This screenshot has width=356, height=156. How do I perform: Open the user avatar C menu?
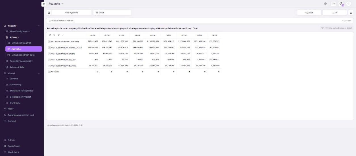point(349,3)
